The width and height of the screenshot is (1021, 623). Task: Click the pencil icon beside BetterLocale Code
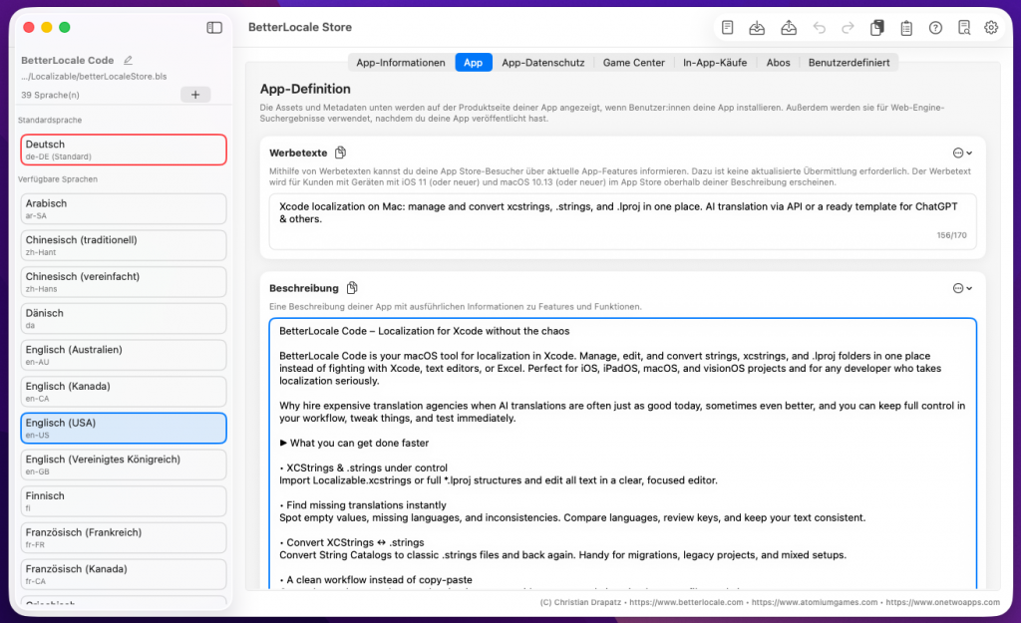point(128,61)
